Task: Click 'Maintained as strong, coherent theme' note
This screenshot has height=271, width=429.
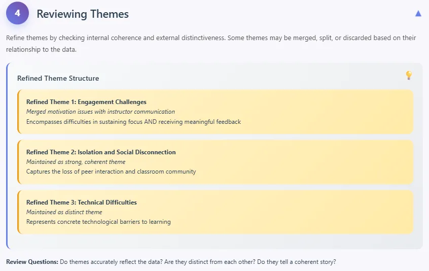Action: coord(76,162)
